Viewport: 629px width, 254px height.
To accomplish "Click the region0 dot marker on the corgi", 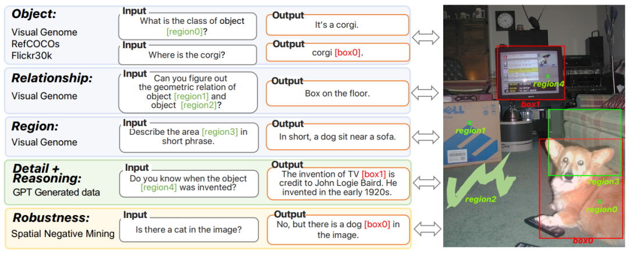I will coord(599,201).
